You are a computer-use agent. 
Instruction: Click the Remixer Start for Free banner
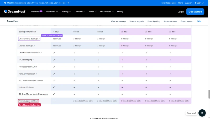[x=36, y=3]
